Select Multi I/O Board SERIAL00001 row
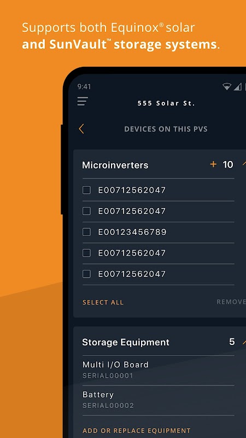The width and height of the screenshot is (246, 438). tap(158, 371)
